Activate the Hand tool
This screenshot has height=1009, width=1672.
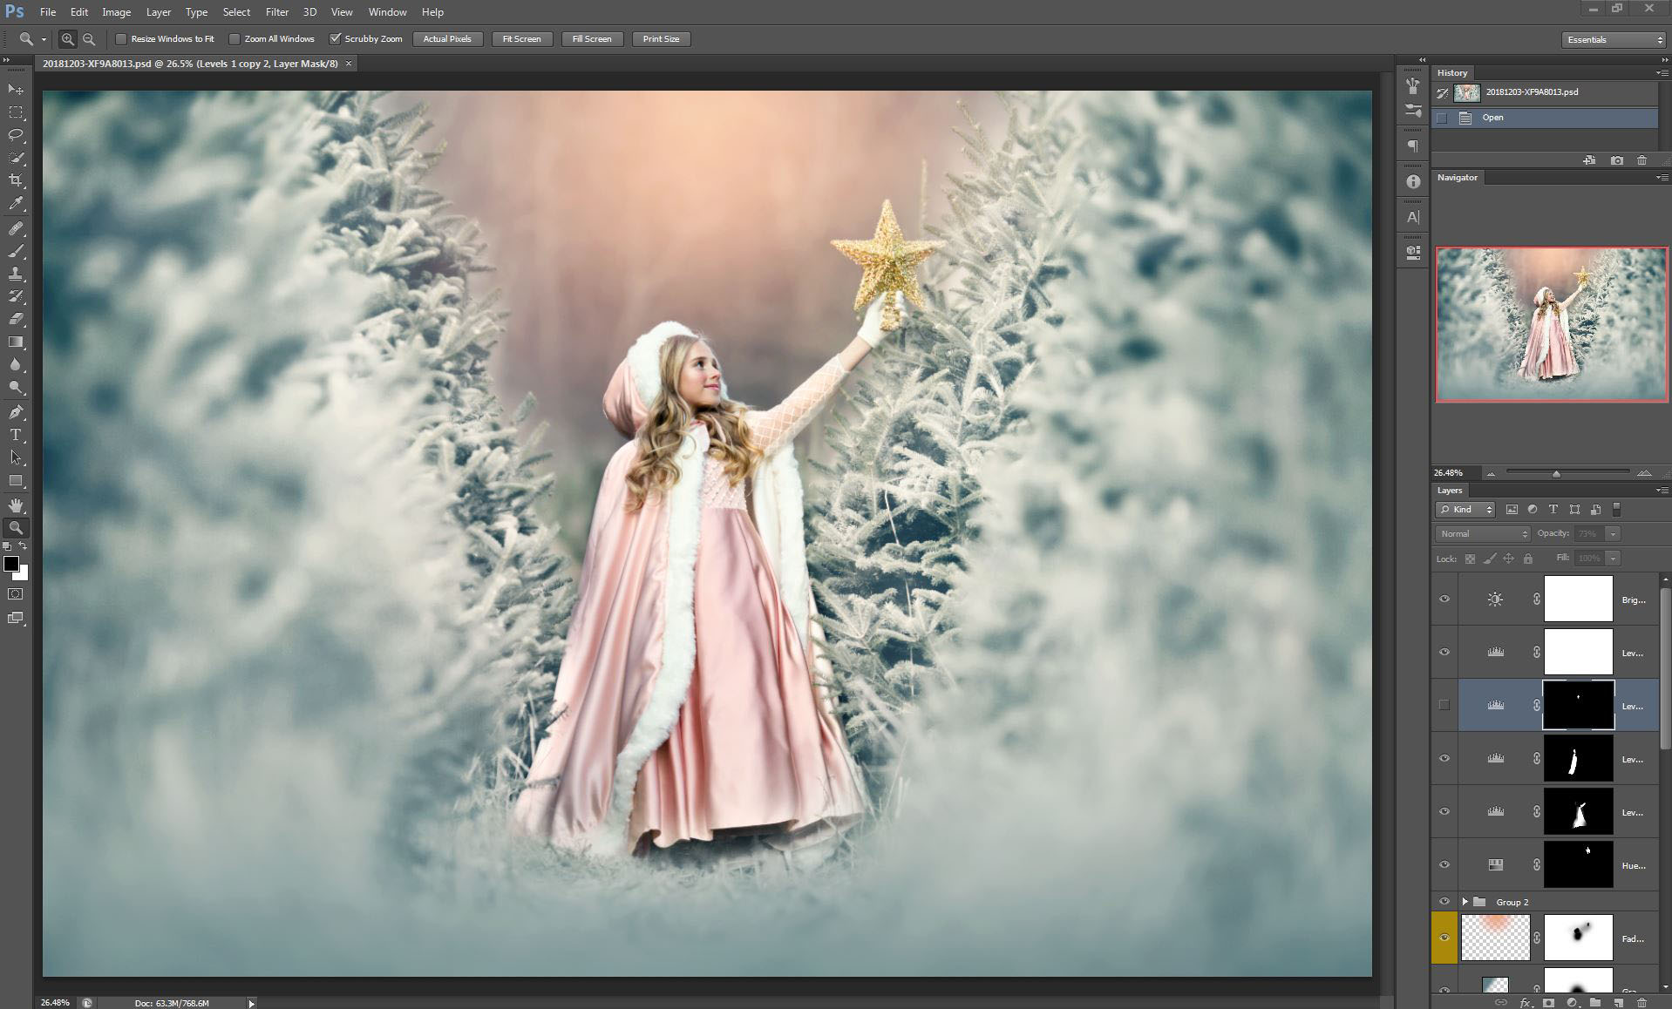click(16, 505)
